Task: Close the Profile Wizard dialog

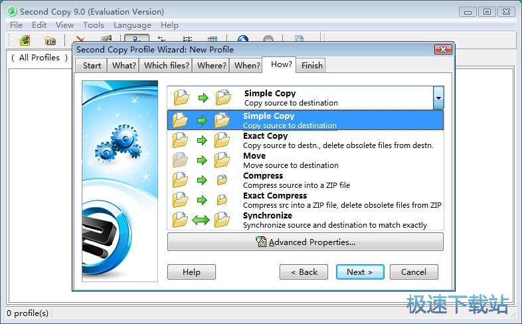Action: click(443, 50)
